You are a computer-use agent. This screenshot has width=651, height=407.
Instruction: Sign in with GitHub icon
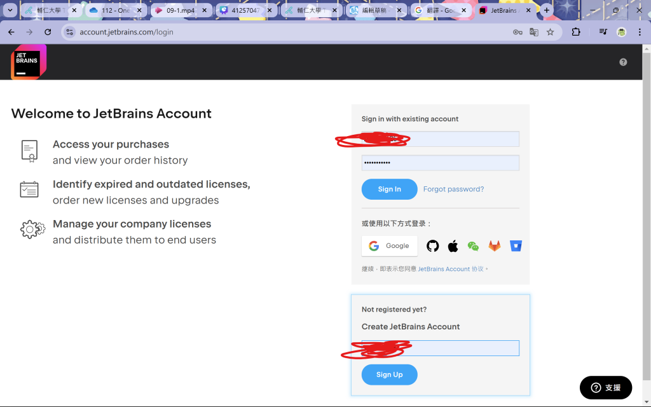click(432, 246)
